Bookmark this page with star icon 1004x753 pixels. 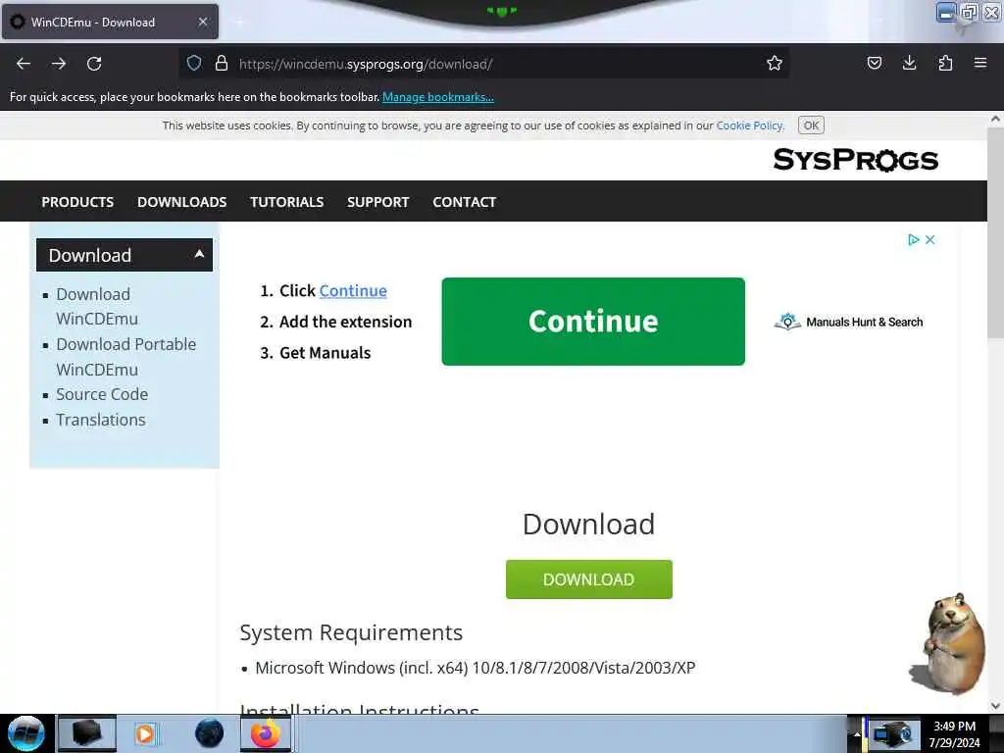point(775,63)
